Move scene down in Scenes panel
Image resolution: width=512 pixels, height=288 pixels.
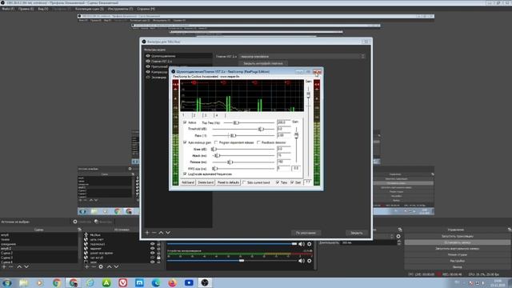[x=26, y=266]
